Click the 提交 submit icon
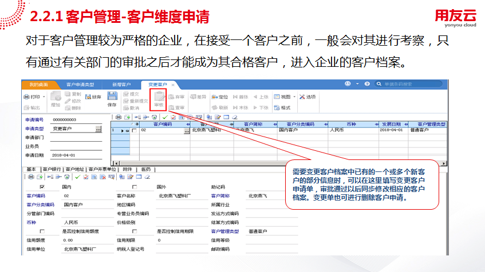 [x=126, y=94]
